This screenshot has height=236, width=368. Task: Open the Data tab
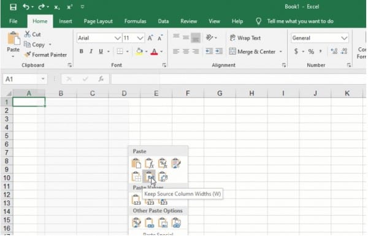(163, 21)
